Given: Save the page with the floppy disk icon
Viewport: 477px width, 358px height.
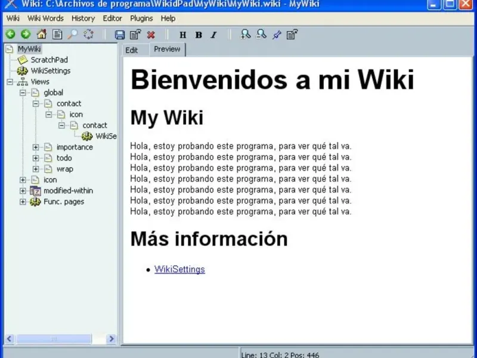Looking at the screenshot, I should [120, 35].
